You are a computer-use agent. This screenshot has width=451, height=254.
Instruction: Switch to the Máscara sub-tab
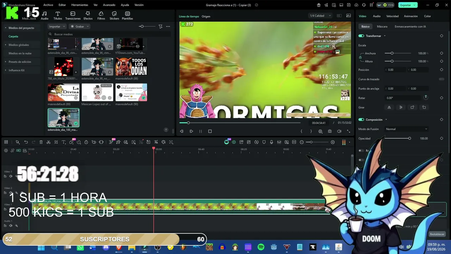click(382, 26)
